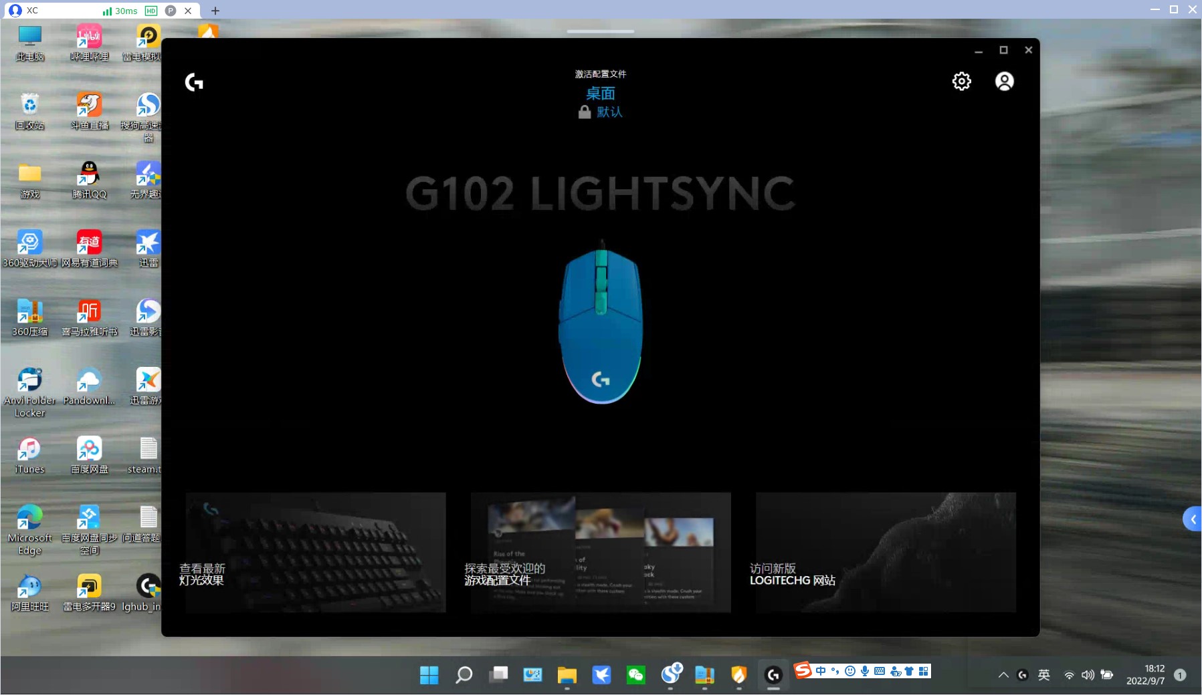1202x695 pixels.
Task: Open Microsoft Edge desktop shortcut
Action: tap(30, 530)
